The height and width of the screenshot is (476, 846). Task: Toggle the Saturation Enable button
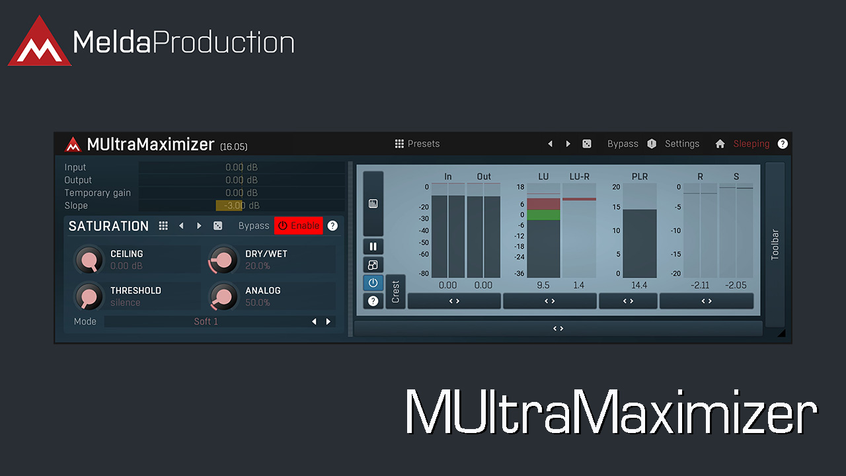[x=299, y=226]
